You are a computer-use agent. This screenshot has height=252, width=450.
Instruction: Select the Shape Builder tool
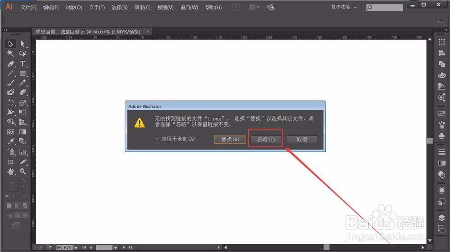point(11,122)
